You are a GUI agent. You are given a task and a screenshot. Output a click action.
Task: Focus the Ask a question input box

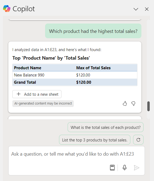point(76,161)
